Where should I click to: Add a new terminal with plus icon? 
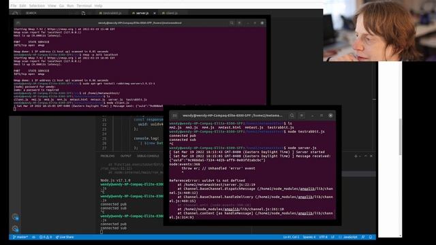(x=356, y=156)
